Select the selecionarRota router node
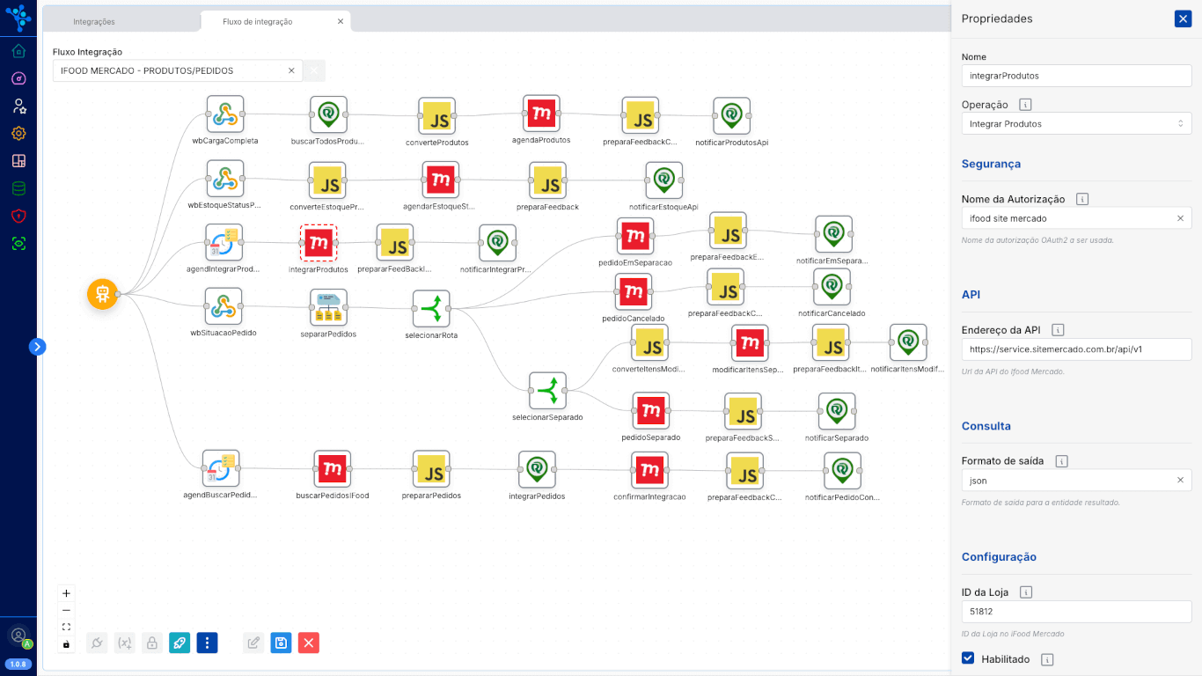The height and width of the screenshot is (676, 1202). tap(431, 309)
